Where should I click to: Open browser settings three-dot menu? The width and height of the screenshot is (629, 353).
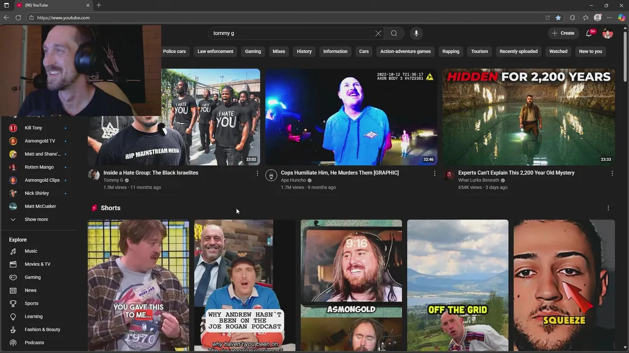(609, 18)
